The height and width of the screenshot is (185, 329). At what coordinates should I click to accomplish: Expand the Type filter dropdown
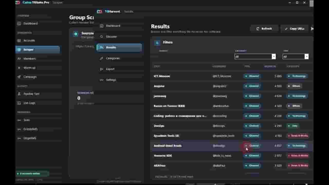(x=295, y=57)
